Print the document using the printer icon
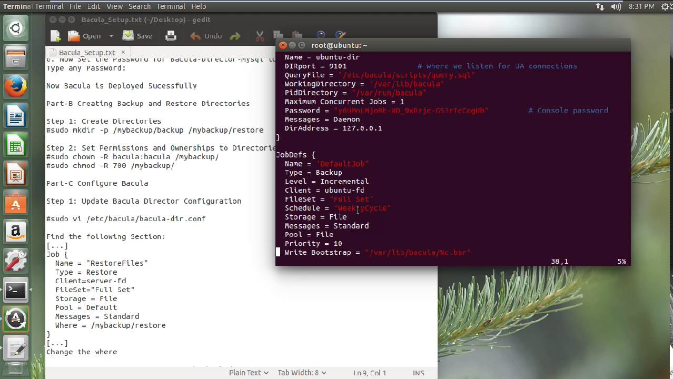The width and height of the screenshot is (673, 379). pyautogui.click(x=171, y=36)
